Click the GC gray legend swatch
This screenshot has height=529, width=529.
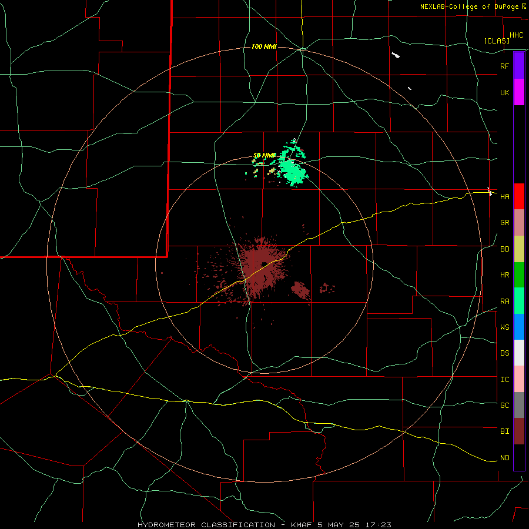[x=519, y=405]
